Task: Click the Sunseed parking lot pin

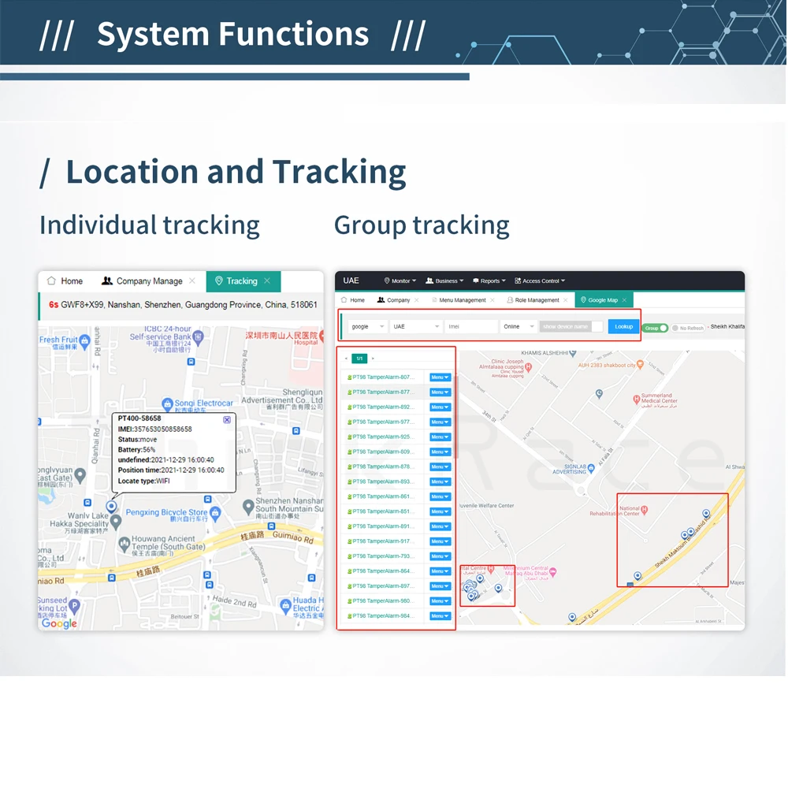Action: (x=74, y=606)
